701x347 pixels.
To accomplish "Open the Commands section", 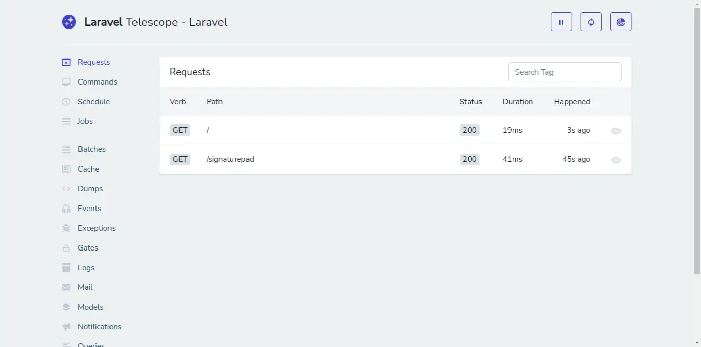I will click(97, 82).
